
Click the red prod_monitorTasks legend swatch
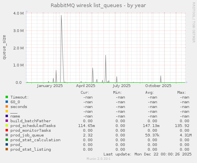[x=7, y=130]
